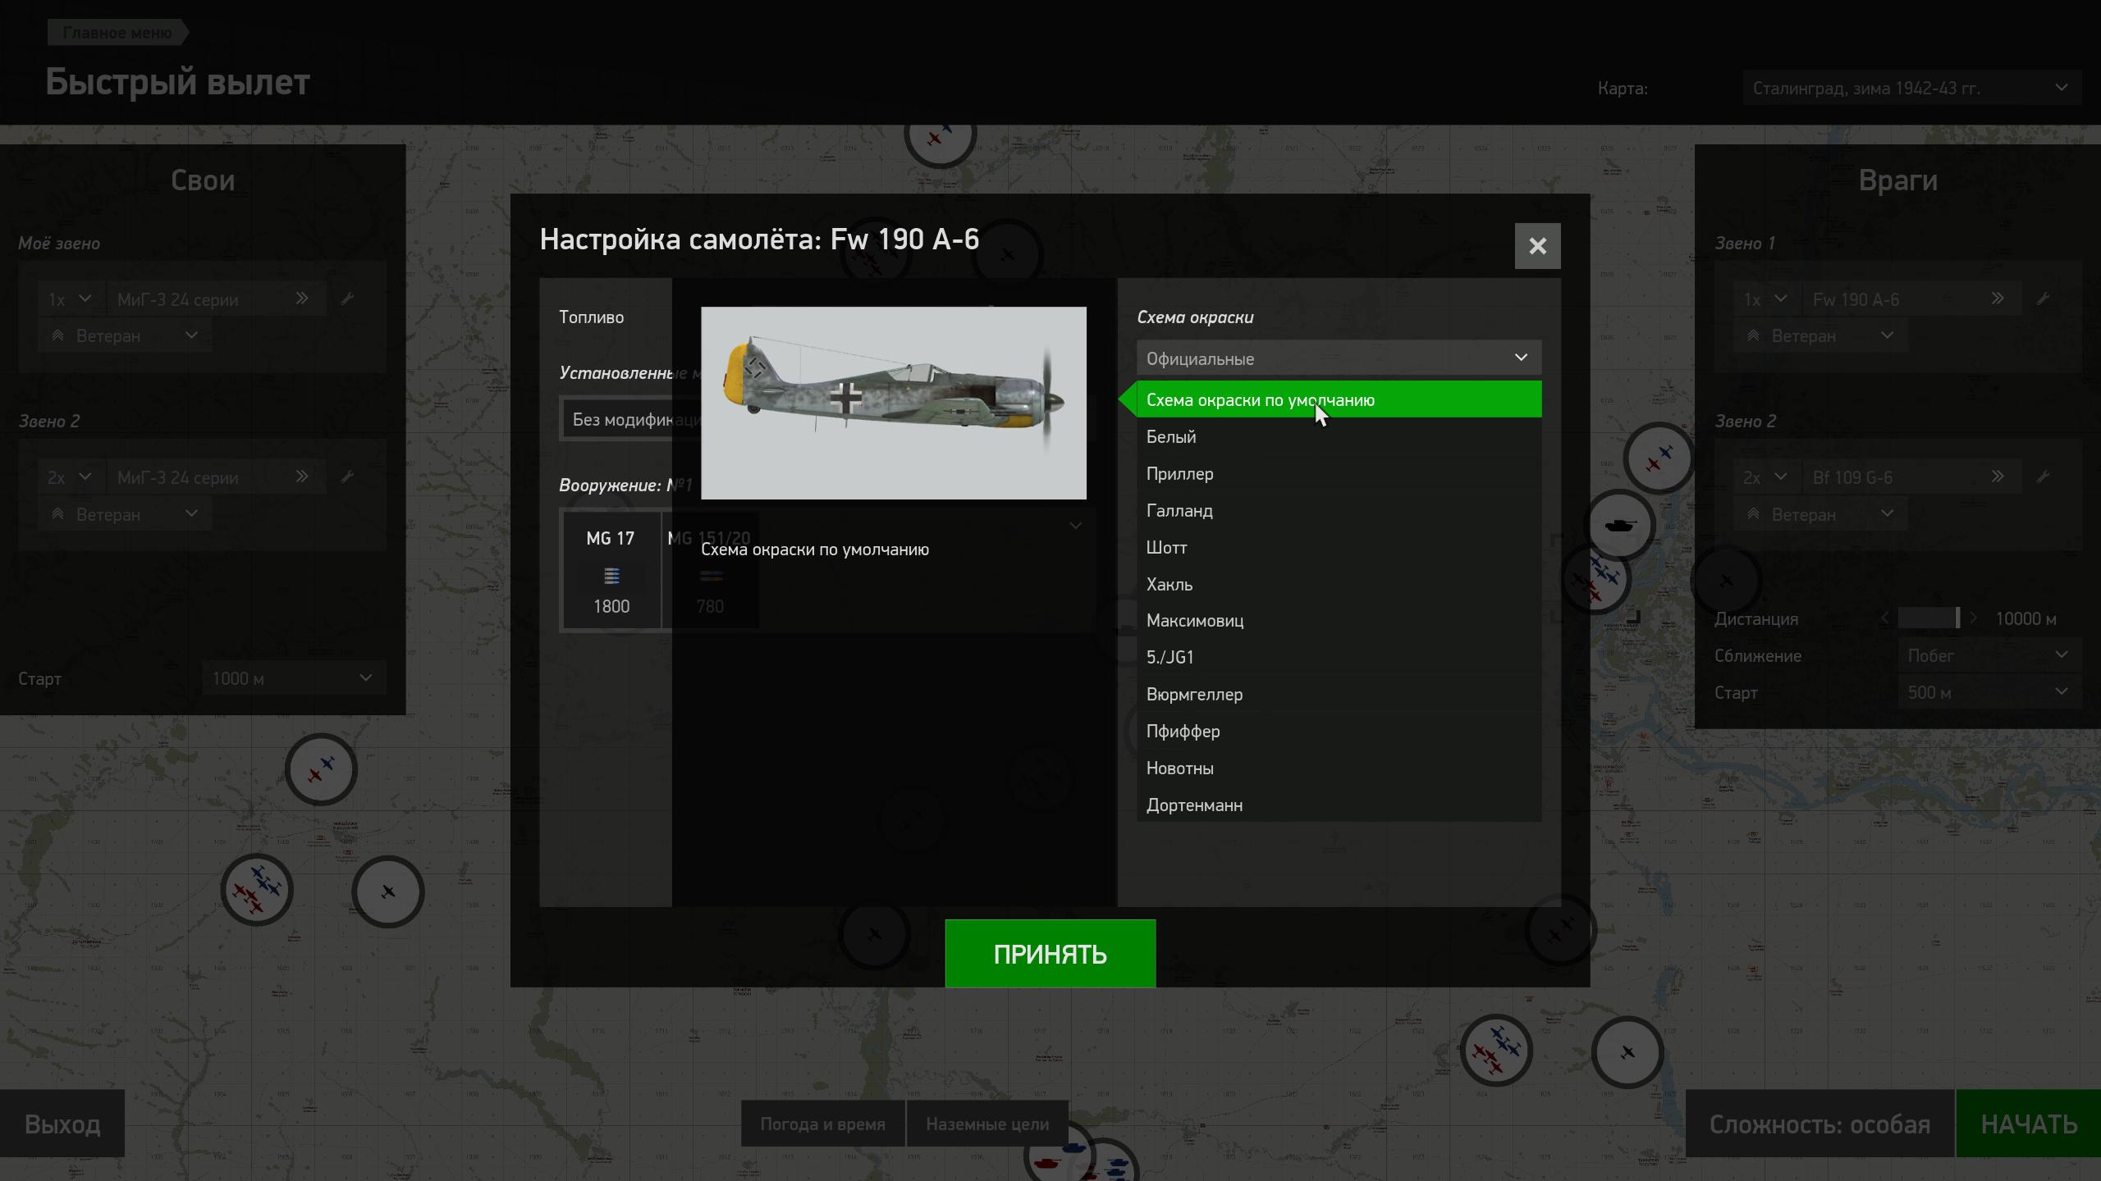The image size is (2101, 1181).
Task: Open the Наземные цели tab
Action: coord(987,1124)
